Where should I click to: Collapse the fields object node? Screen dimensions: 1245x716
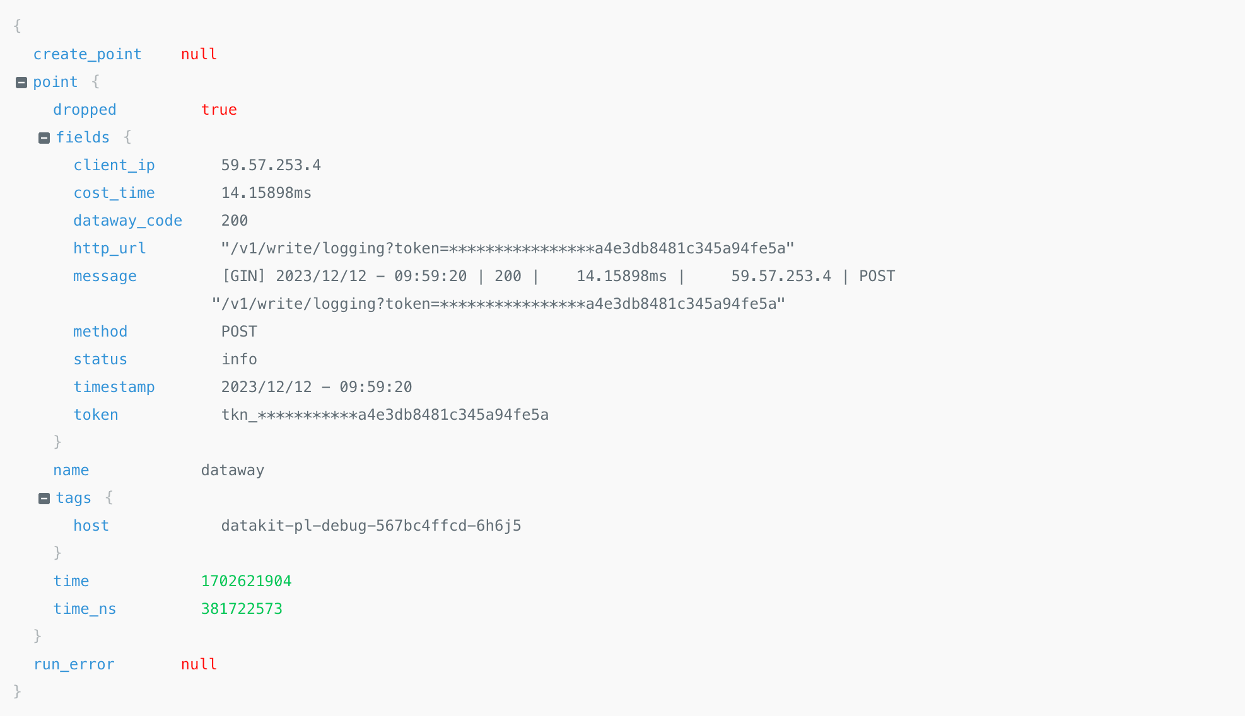[x=44, y=138]
